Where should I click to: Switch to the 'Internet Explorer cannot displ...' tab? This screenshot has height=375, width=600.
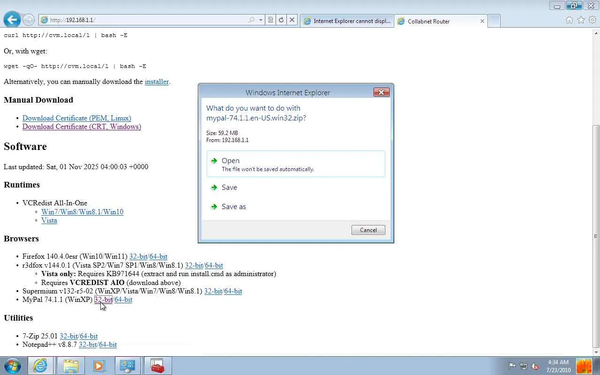point(347,21)
